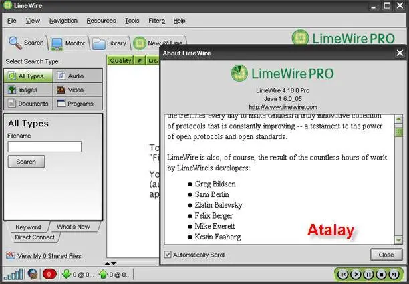Click scroll up arrow in About dialog

point(398,119)
